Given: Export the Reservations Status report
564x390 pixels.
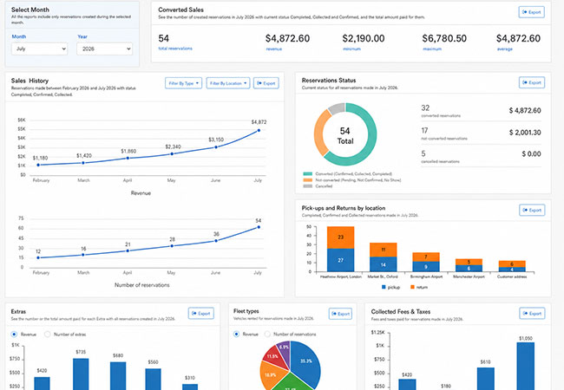Looking at the screenshot, I should [x=532, y=82].
